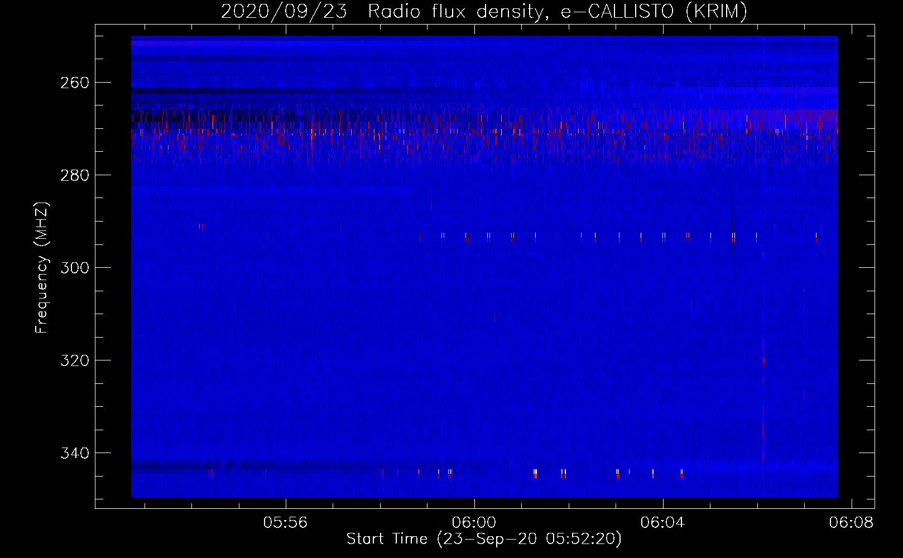Viewport: 903px width, 558px height.
Task: Click the 280 frequency tick label
Action: point(75,175)
